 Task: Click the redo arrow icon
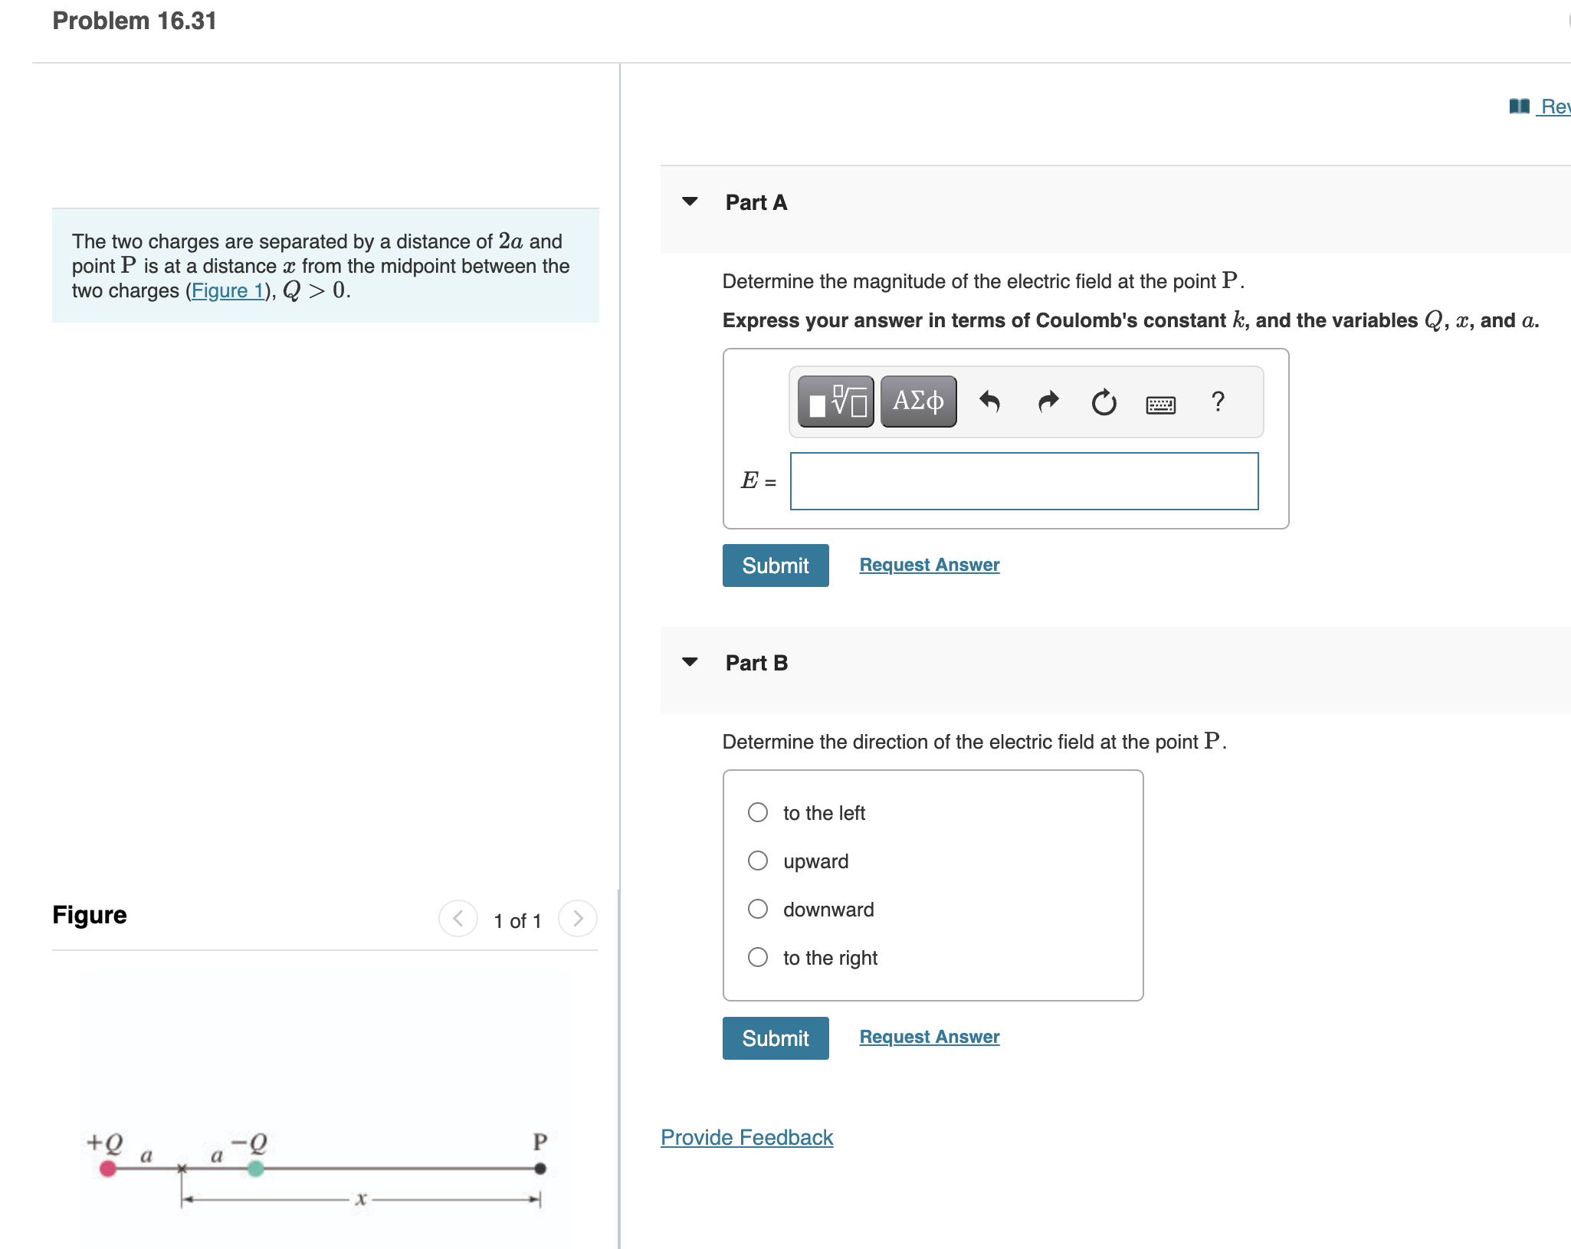click(1048, 402)
